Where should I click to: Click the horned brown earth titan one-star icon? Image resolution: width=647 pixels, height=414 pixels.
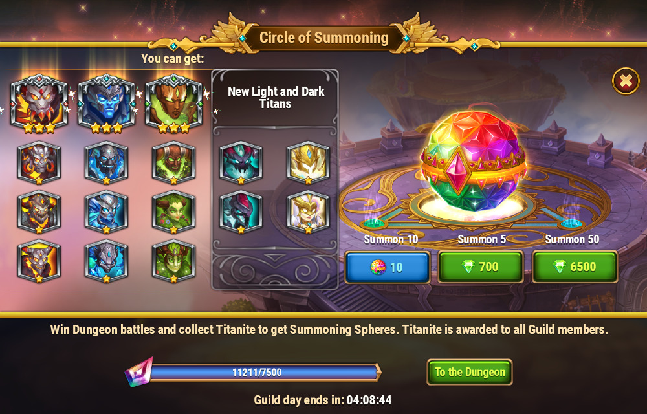tap(173, 163)
